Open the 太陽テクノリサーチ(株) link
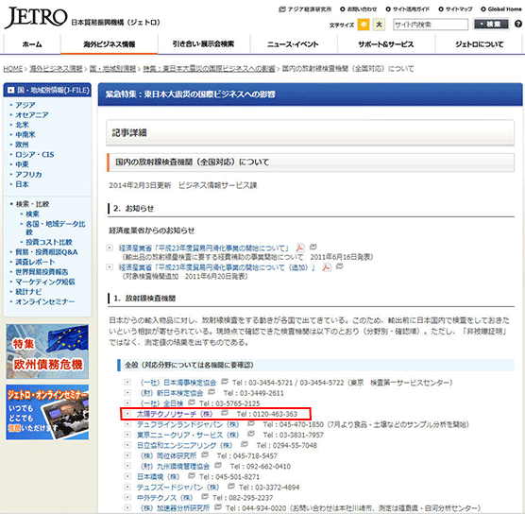Screen dimensions: 525x514 (x=175, y=414)
